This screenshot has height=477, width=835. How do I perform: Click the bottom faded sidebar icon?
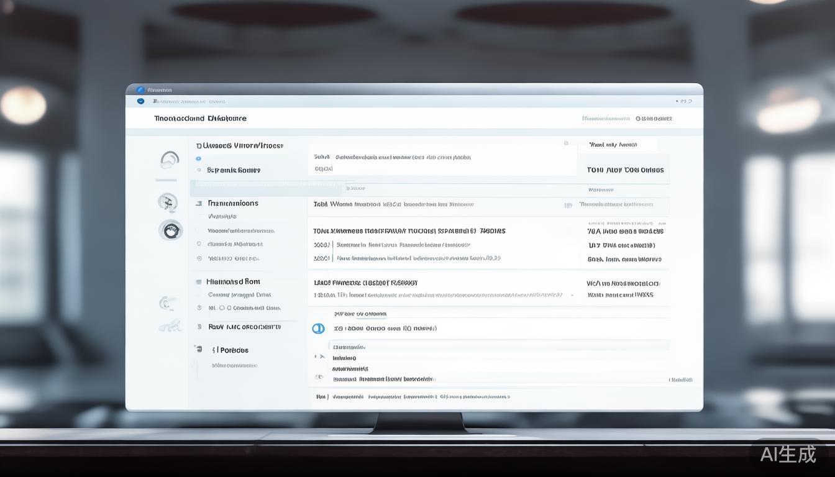click(169, 326)
